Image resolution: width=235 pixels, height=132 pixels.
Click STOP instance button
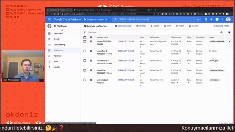click(x=167, y=26)
